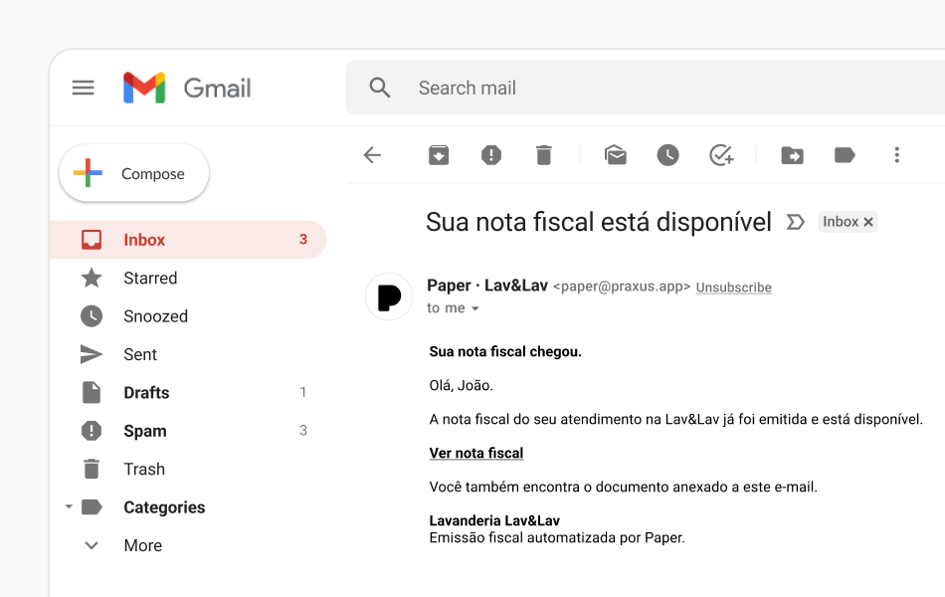Click the Inbox tray icon in sidebar

[92, 240]
